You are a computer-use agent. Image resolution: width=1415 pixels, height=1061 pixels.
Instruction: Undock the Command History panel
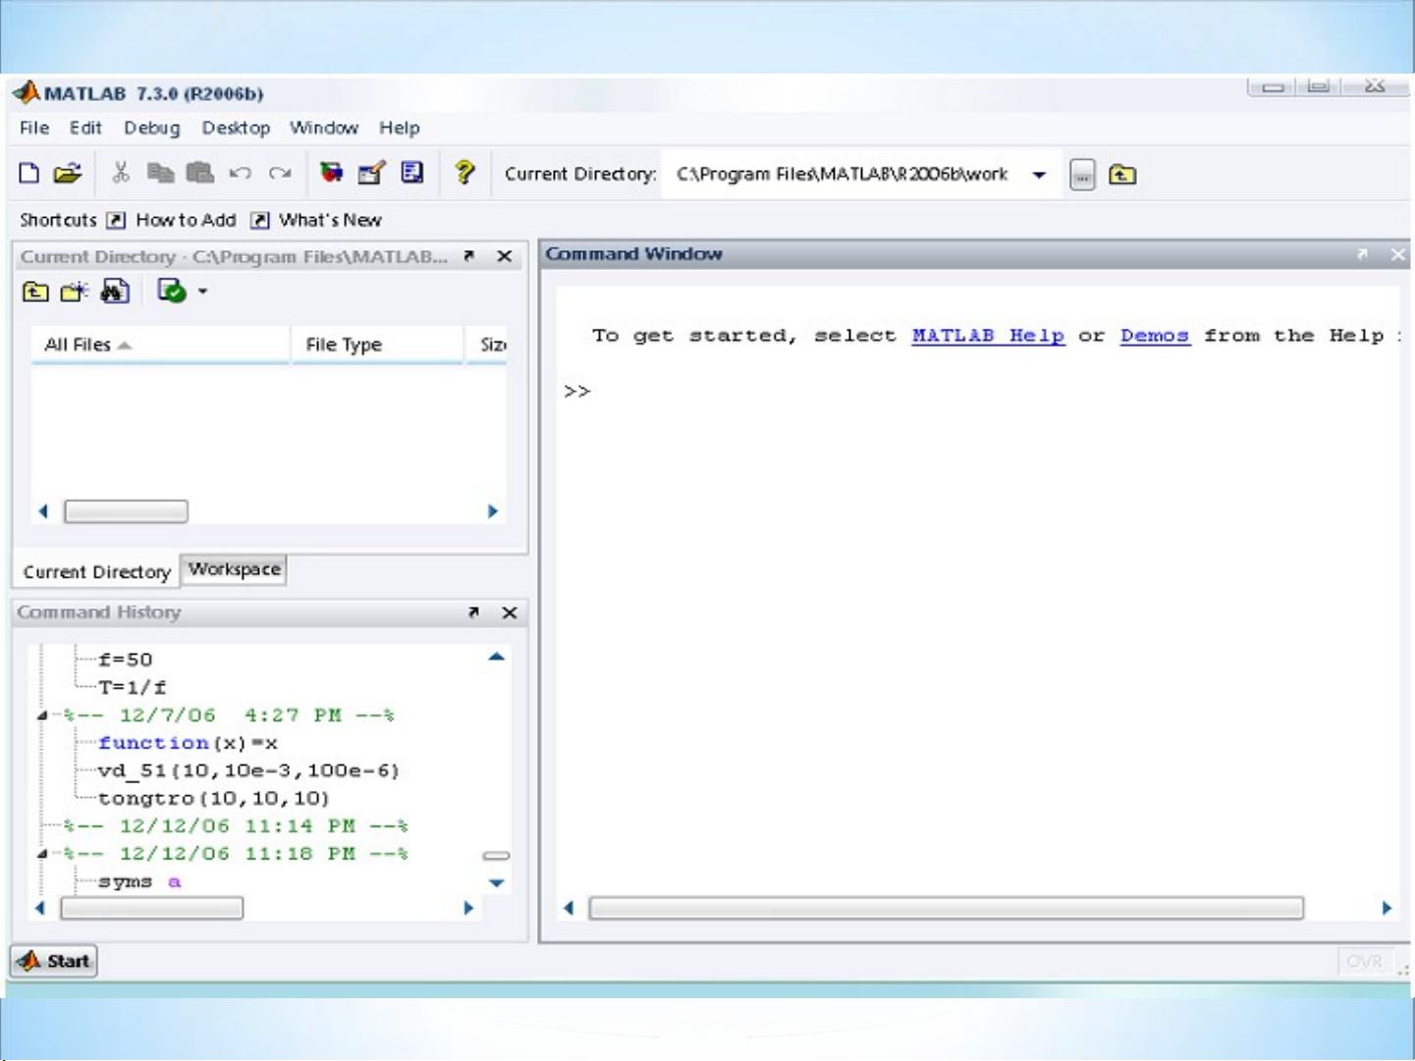[x=474, y=612]
